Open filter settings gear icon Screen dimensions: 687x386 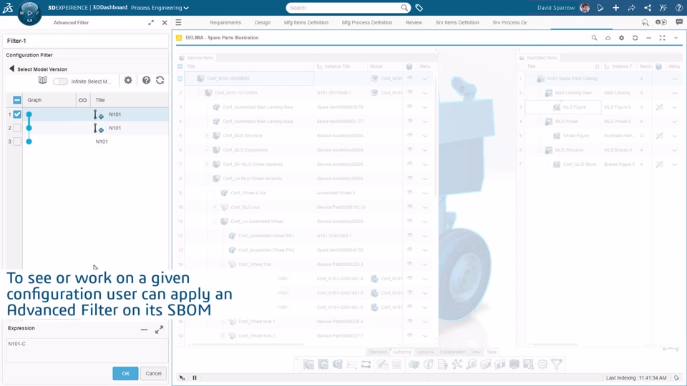click(128, 80)
